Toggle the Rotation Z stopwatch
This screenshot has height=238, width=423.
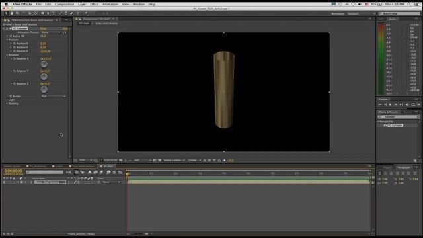click(15, 84)
